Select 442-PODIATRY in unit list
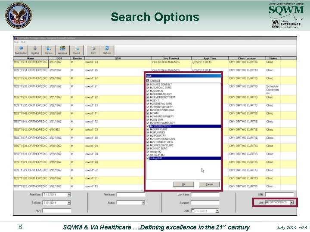This screenshot has height=232, width=310. 158,135
